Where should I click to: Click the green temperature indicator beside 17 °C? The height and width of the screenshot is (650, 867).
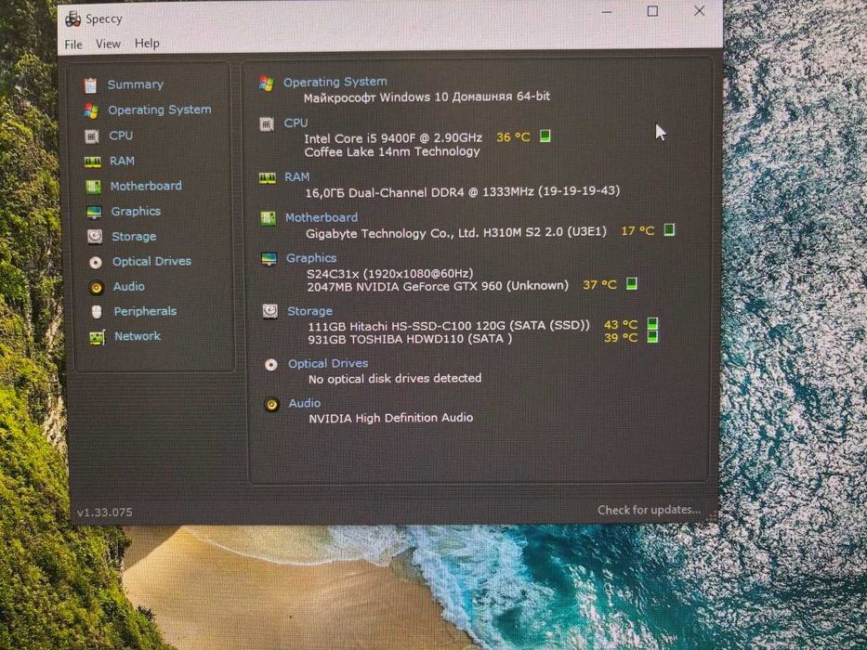669,229
